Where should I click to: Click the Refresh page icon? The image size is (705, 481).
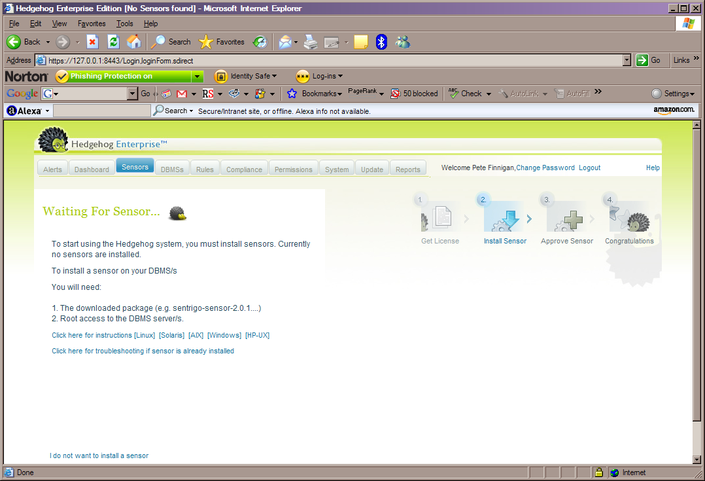click(x=113, y=42)
